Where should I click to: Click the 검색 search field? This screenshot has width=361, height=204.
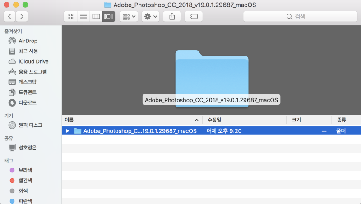[x=300, y=16]
